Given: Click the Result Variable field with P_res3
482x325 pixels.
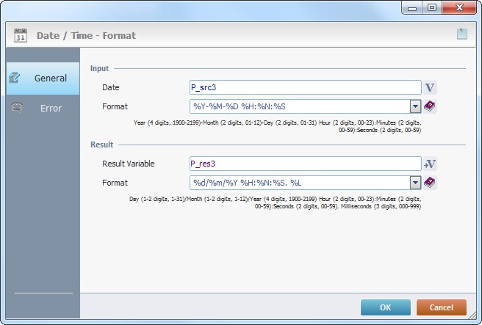Looking at the screenshot, I should point(304,164).
